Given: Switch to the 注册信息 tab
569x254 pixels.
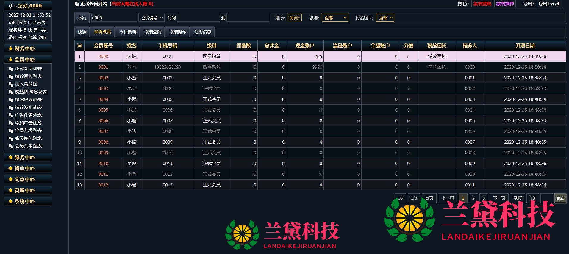Looking at the screenshot, I should click(x=203, y=32).
